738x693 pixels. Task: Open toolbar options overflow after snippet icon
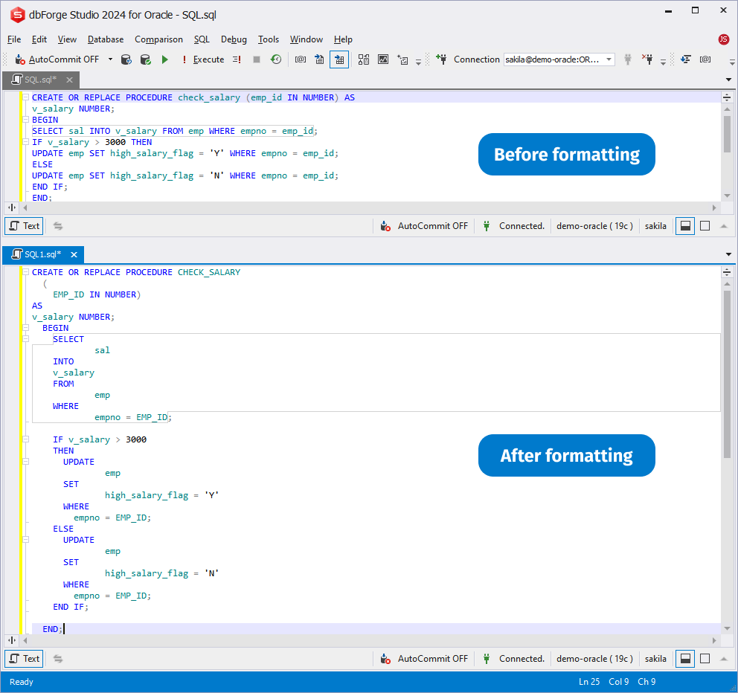tap(418, 61)
